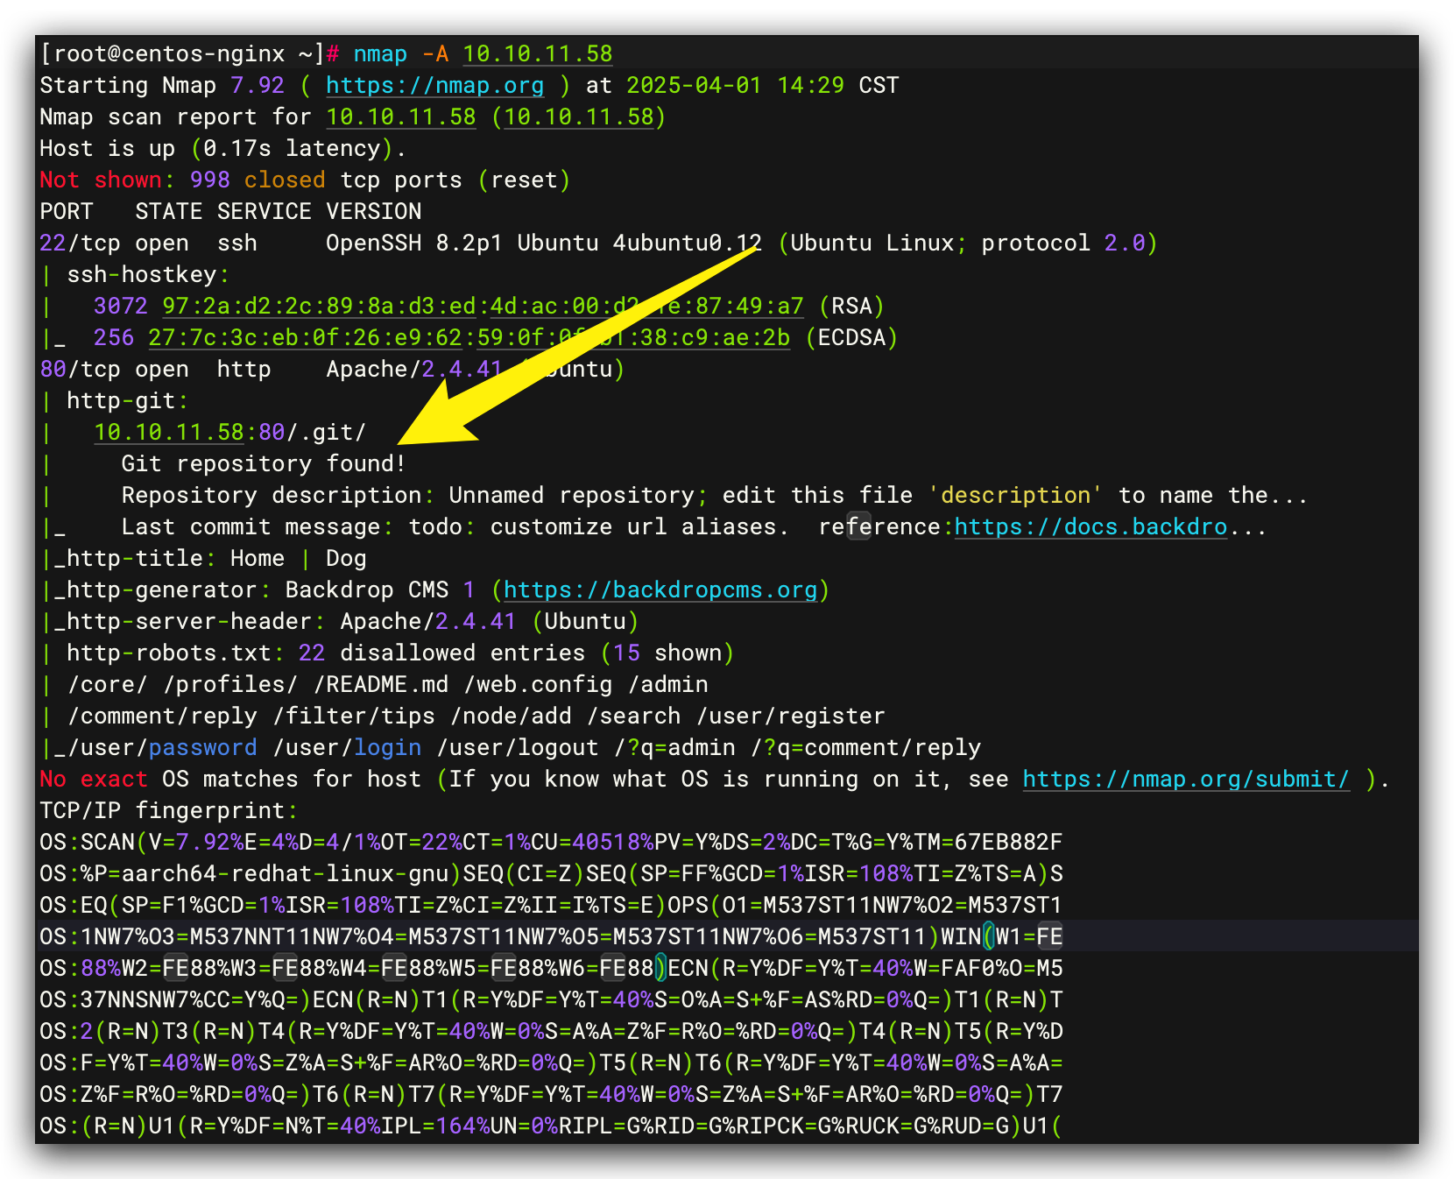Click the /user/login disallowed entry
The height and width of the screenshot is (1179, 1454).
pos(347,747)
